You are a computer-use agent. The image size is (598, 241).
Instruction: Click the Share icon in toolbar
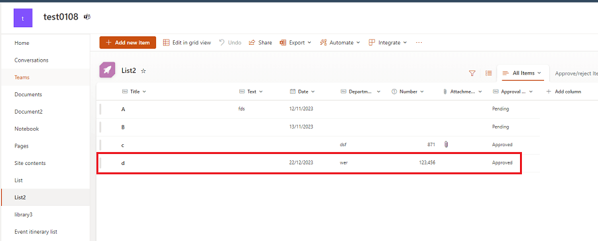tap(252, 43)
